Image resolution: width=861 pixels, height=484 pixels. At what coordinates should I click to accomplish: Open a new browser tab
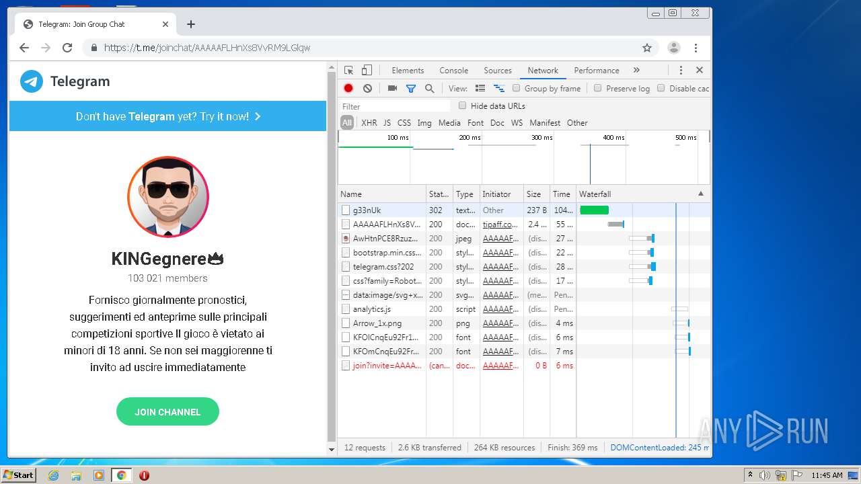(191, 24)
